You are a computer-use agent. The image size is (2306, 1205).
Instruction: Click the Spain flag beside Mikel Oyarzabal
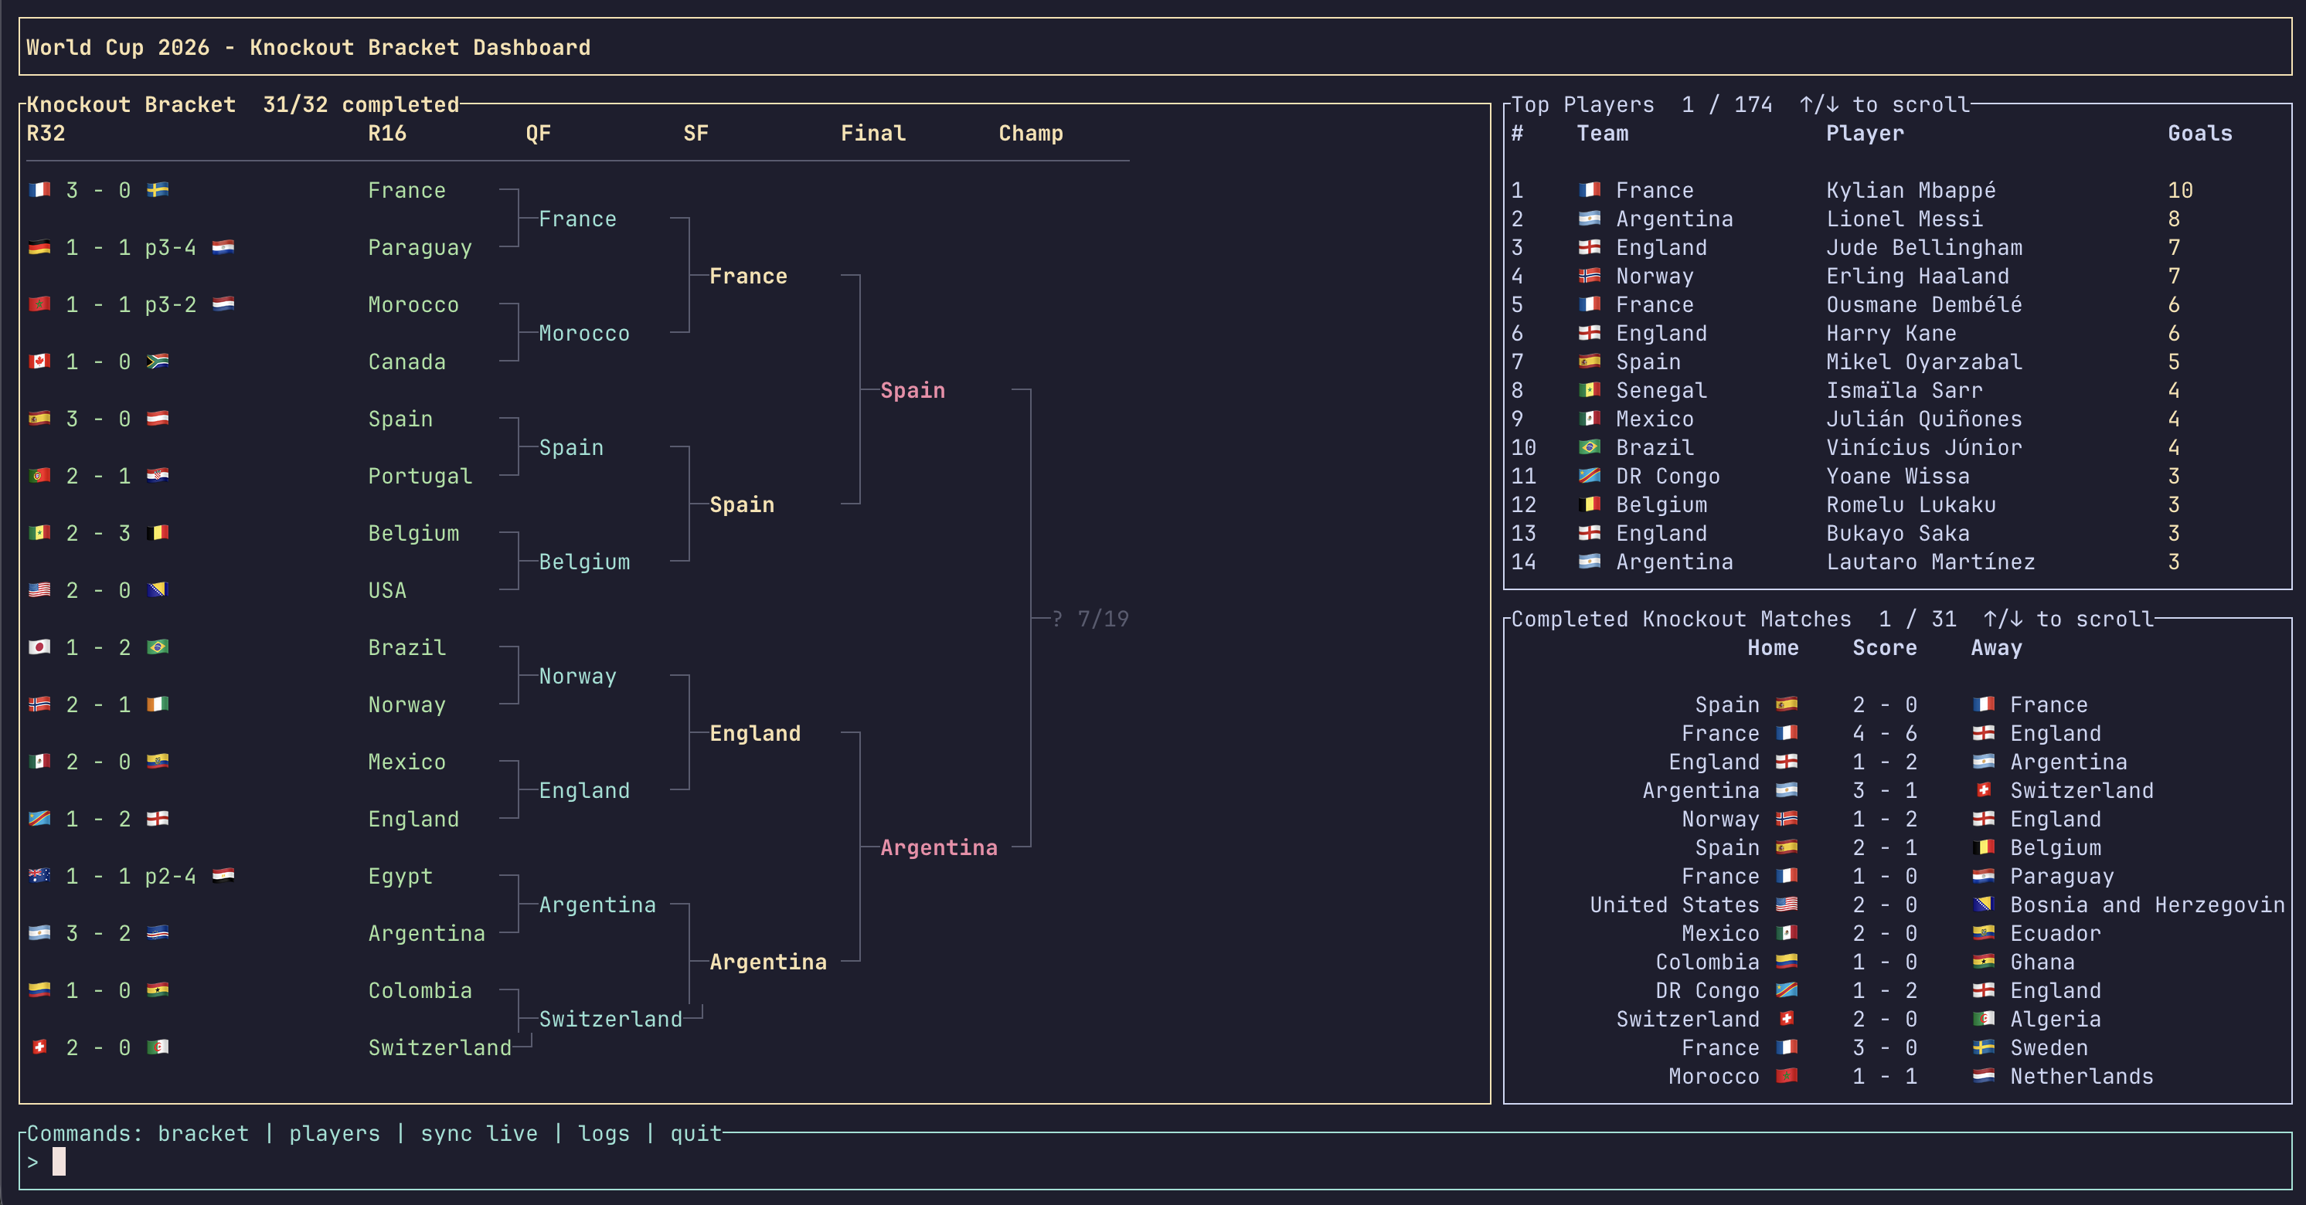tap(1590, 361)
